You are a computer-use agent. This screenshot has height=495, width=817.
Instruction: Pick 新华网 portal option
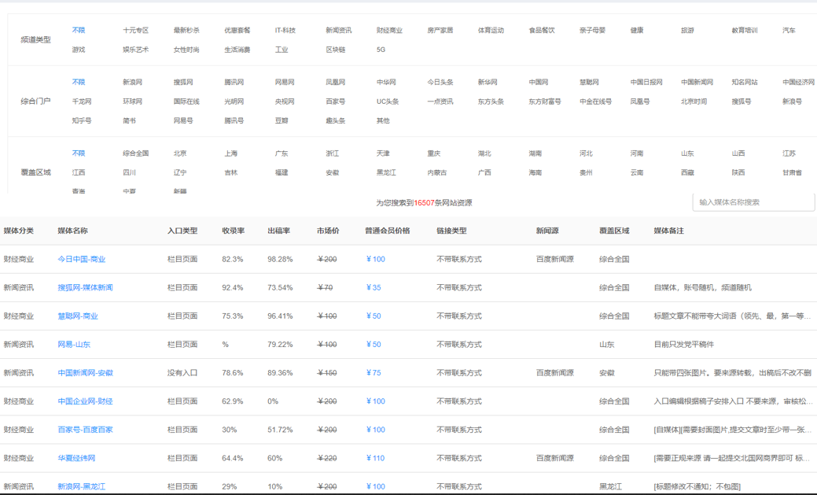pyautogui.click(x=488, y=82)
